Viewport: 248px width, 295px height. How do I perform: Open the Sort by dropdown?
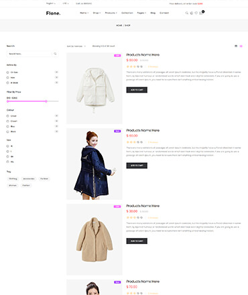[x=76, y=46]
